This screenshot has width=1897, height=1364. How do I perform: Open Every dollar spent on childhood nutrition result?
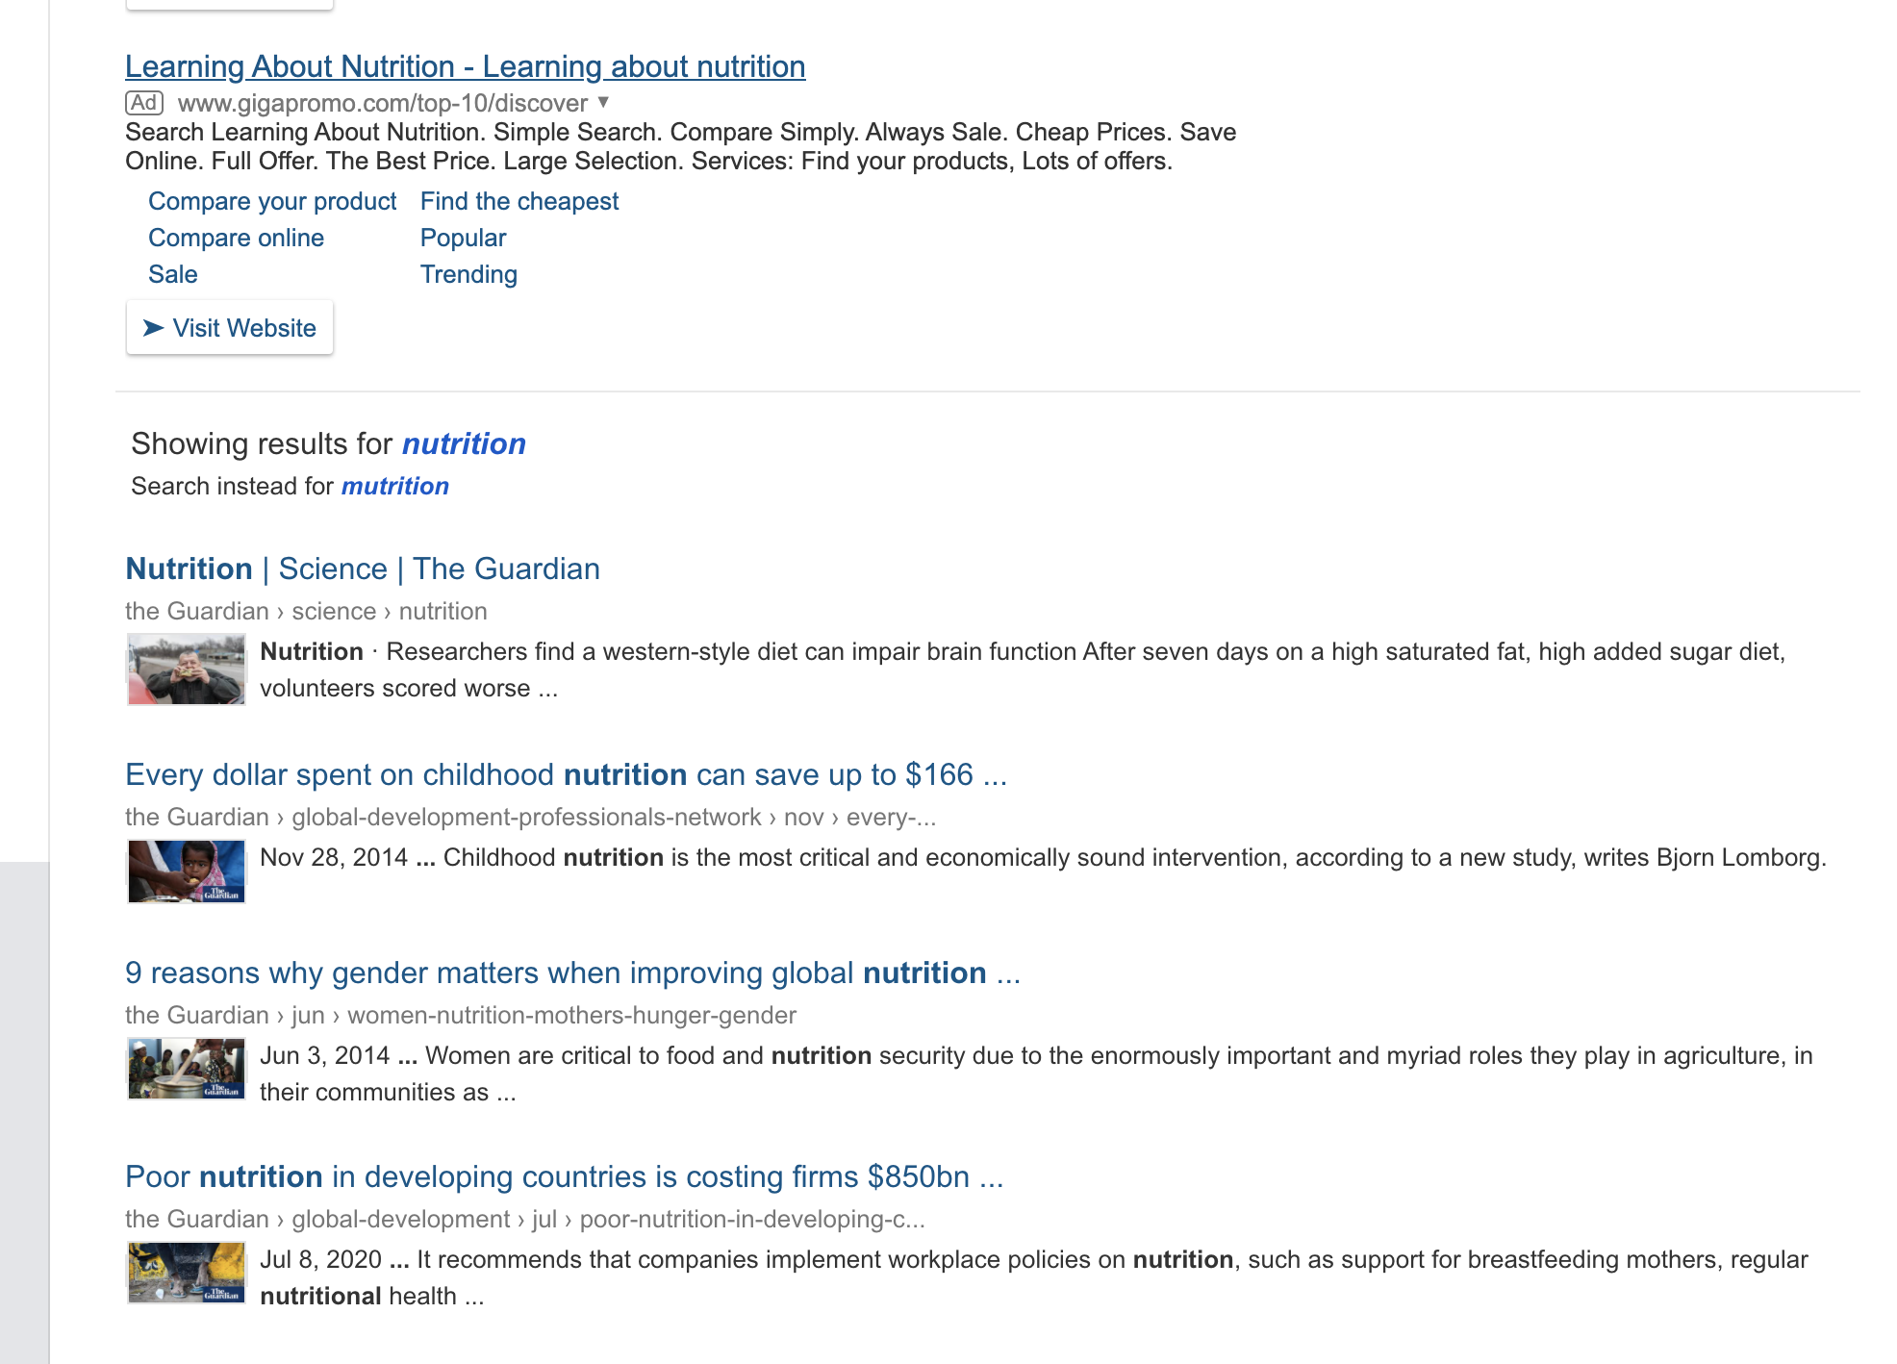pos(566,774)
